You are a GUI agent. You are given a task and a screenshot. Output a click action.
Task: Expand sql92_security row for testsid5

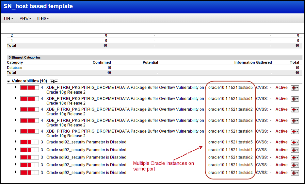[15, 141]
